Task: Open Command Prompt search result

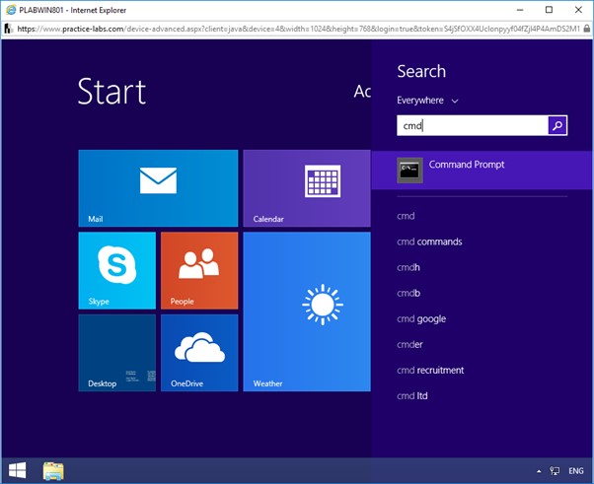Action: point(482,170)
